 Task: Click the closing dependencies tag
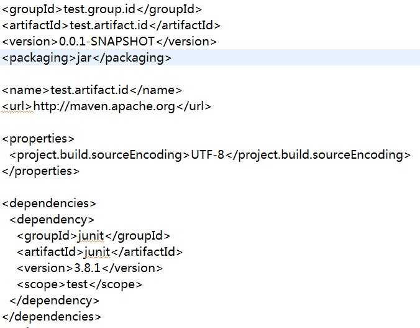pos(52,317)
